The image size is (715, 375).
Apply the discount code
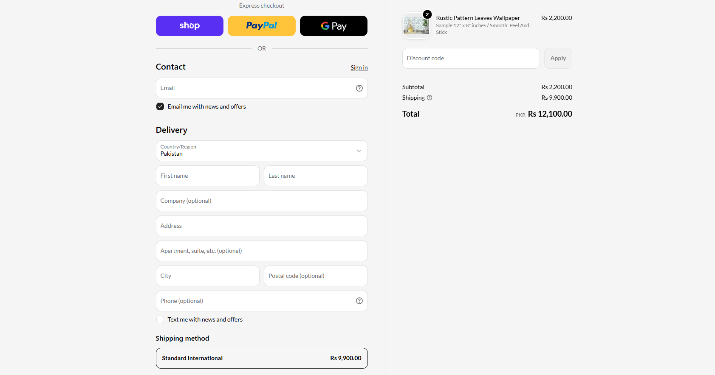click(558, 58)
